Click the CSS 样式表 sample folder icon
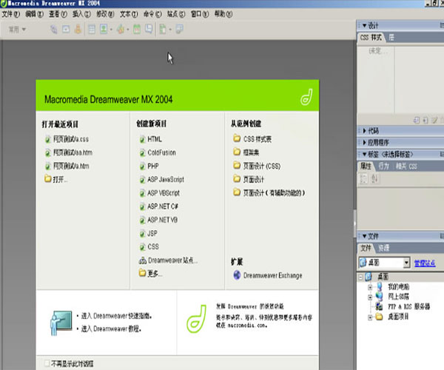This screenshot has height=370, width=444. 237,138
